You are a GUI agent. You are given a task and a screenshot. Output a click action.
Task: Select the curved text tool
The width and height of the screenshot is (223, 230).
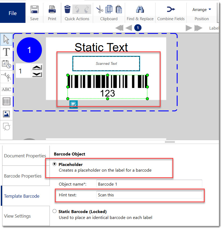click(6, 77)
